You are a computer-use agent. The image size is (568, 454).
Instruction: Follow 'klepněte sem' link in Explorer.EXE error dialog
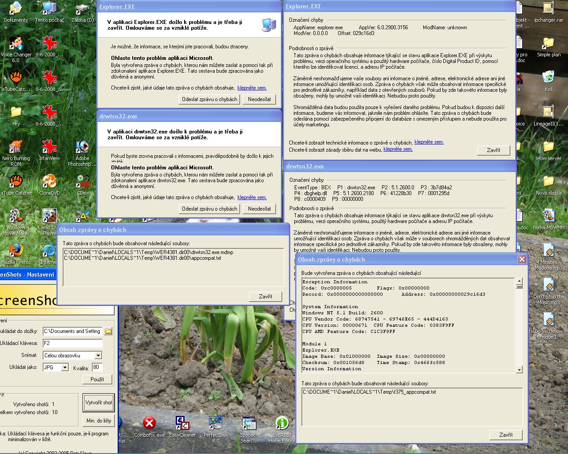pos(252,88)
